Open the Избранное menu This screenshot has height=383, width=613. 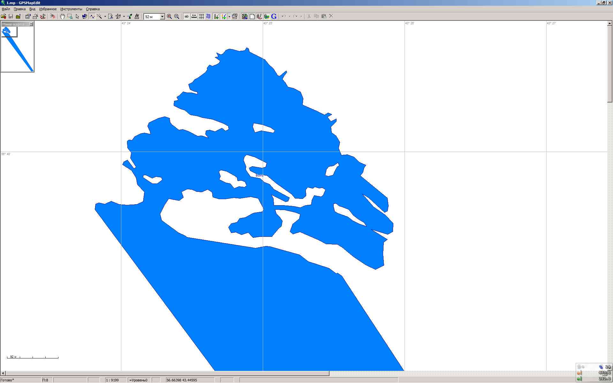[48, 9]
